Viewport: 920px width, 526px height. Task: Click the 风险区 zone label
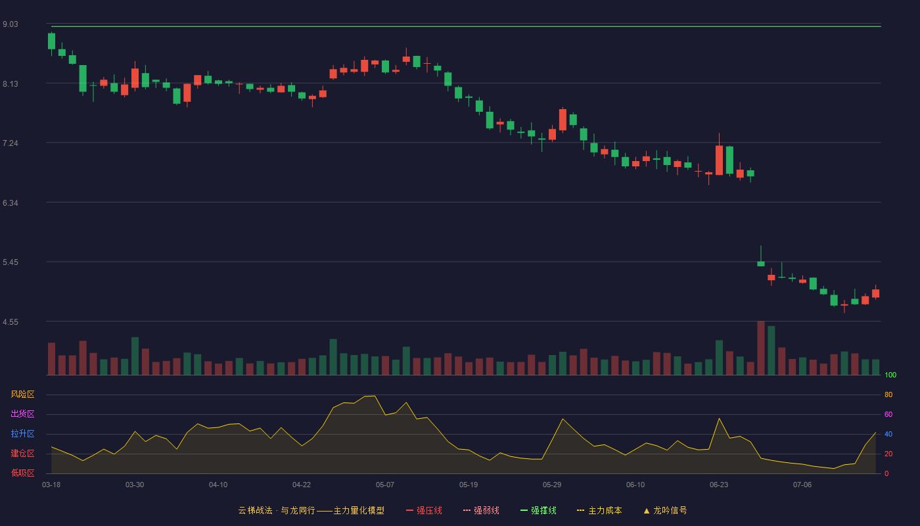[22, 394]
